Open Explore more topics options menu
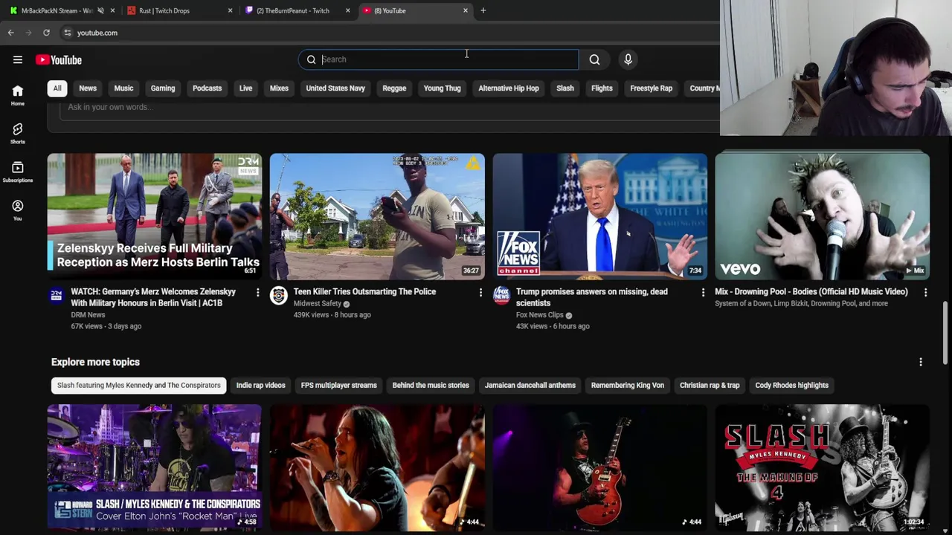Image resolution: width=952 pixels, height=535 pixels. (921, 362)
